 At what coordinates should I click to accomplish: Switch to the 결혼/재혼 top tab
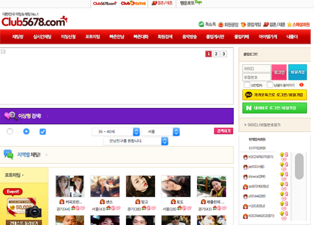pyautogui.click(x=162, y=4)
